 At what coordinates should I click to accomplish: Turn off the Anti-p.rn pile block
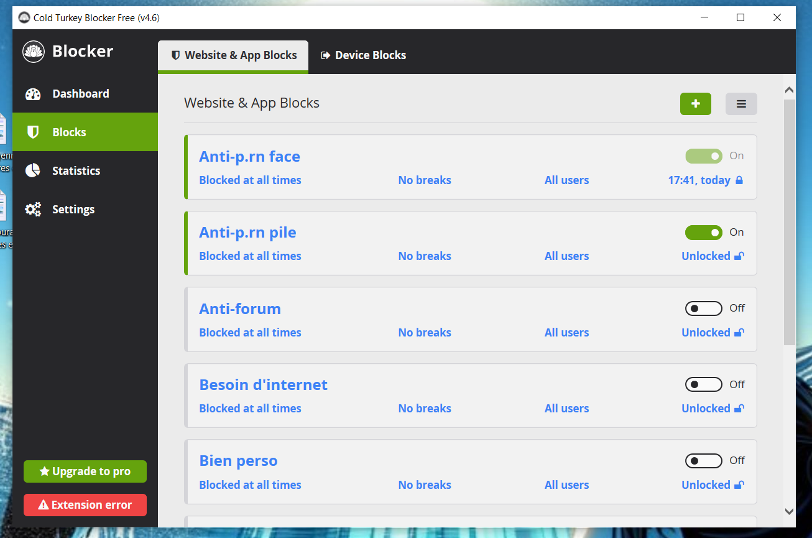tap(704, 233)
